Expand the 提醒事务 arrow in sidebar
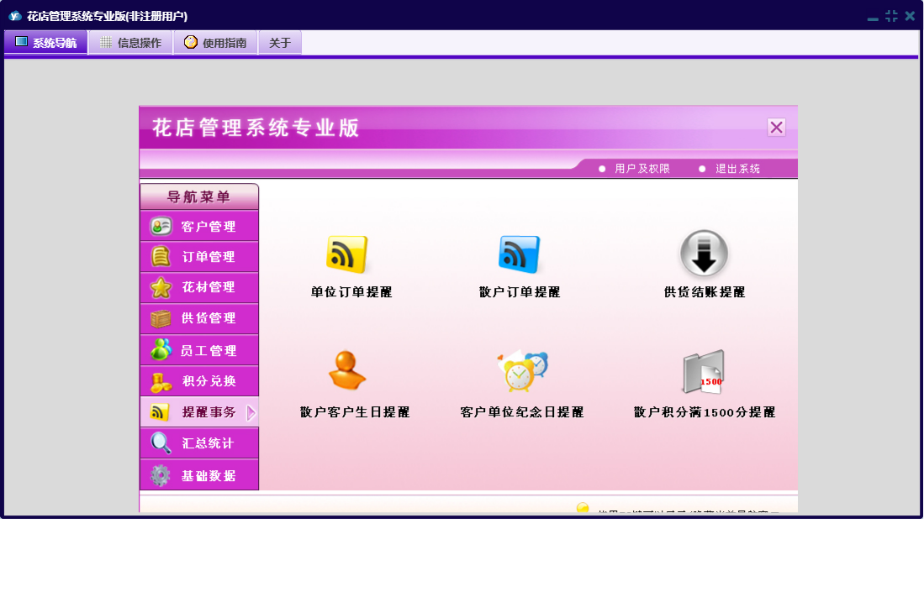 251,412
